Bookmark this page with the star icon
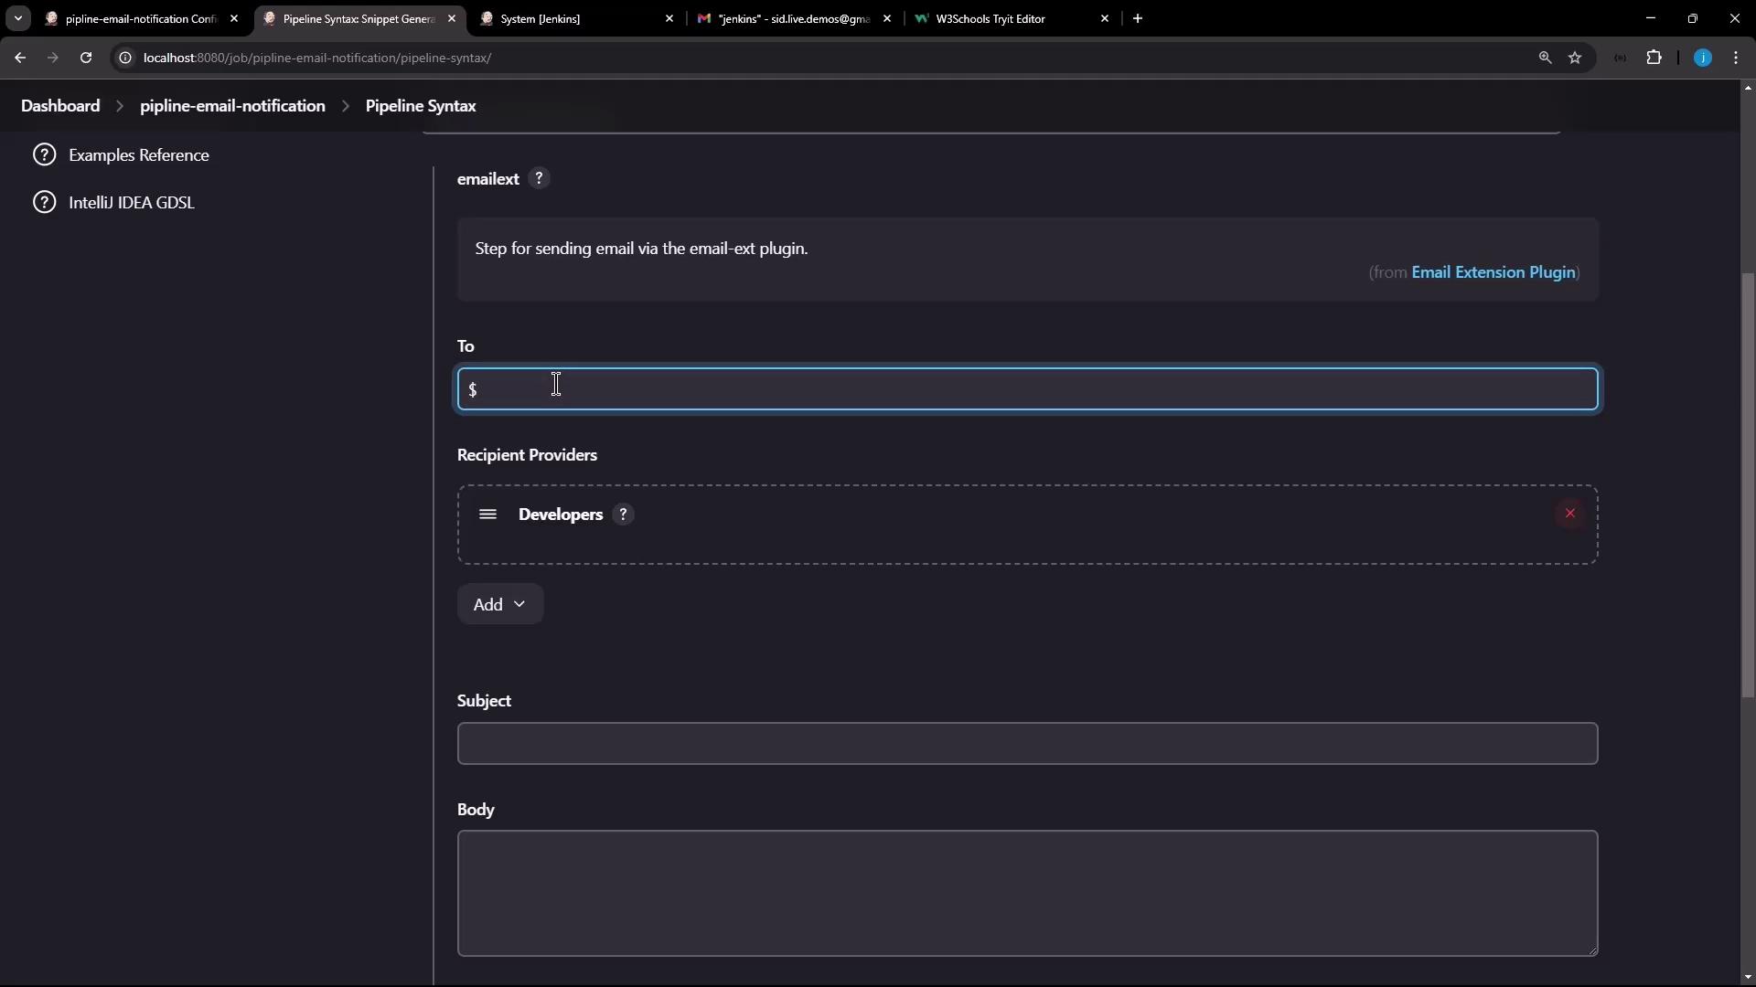 point(1575,58)
